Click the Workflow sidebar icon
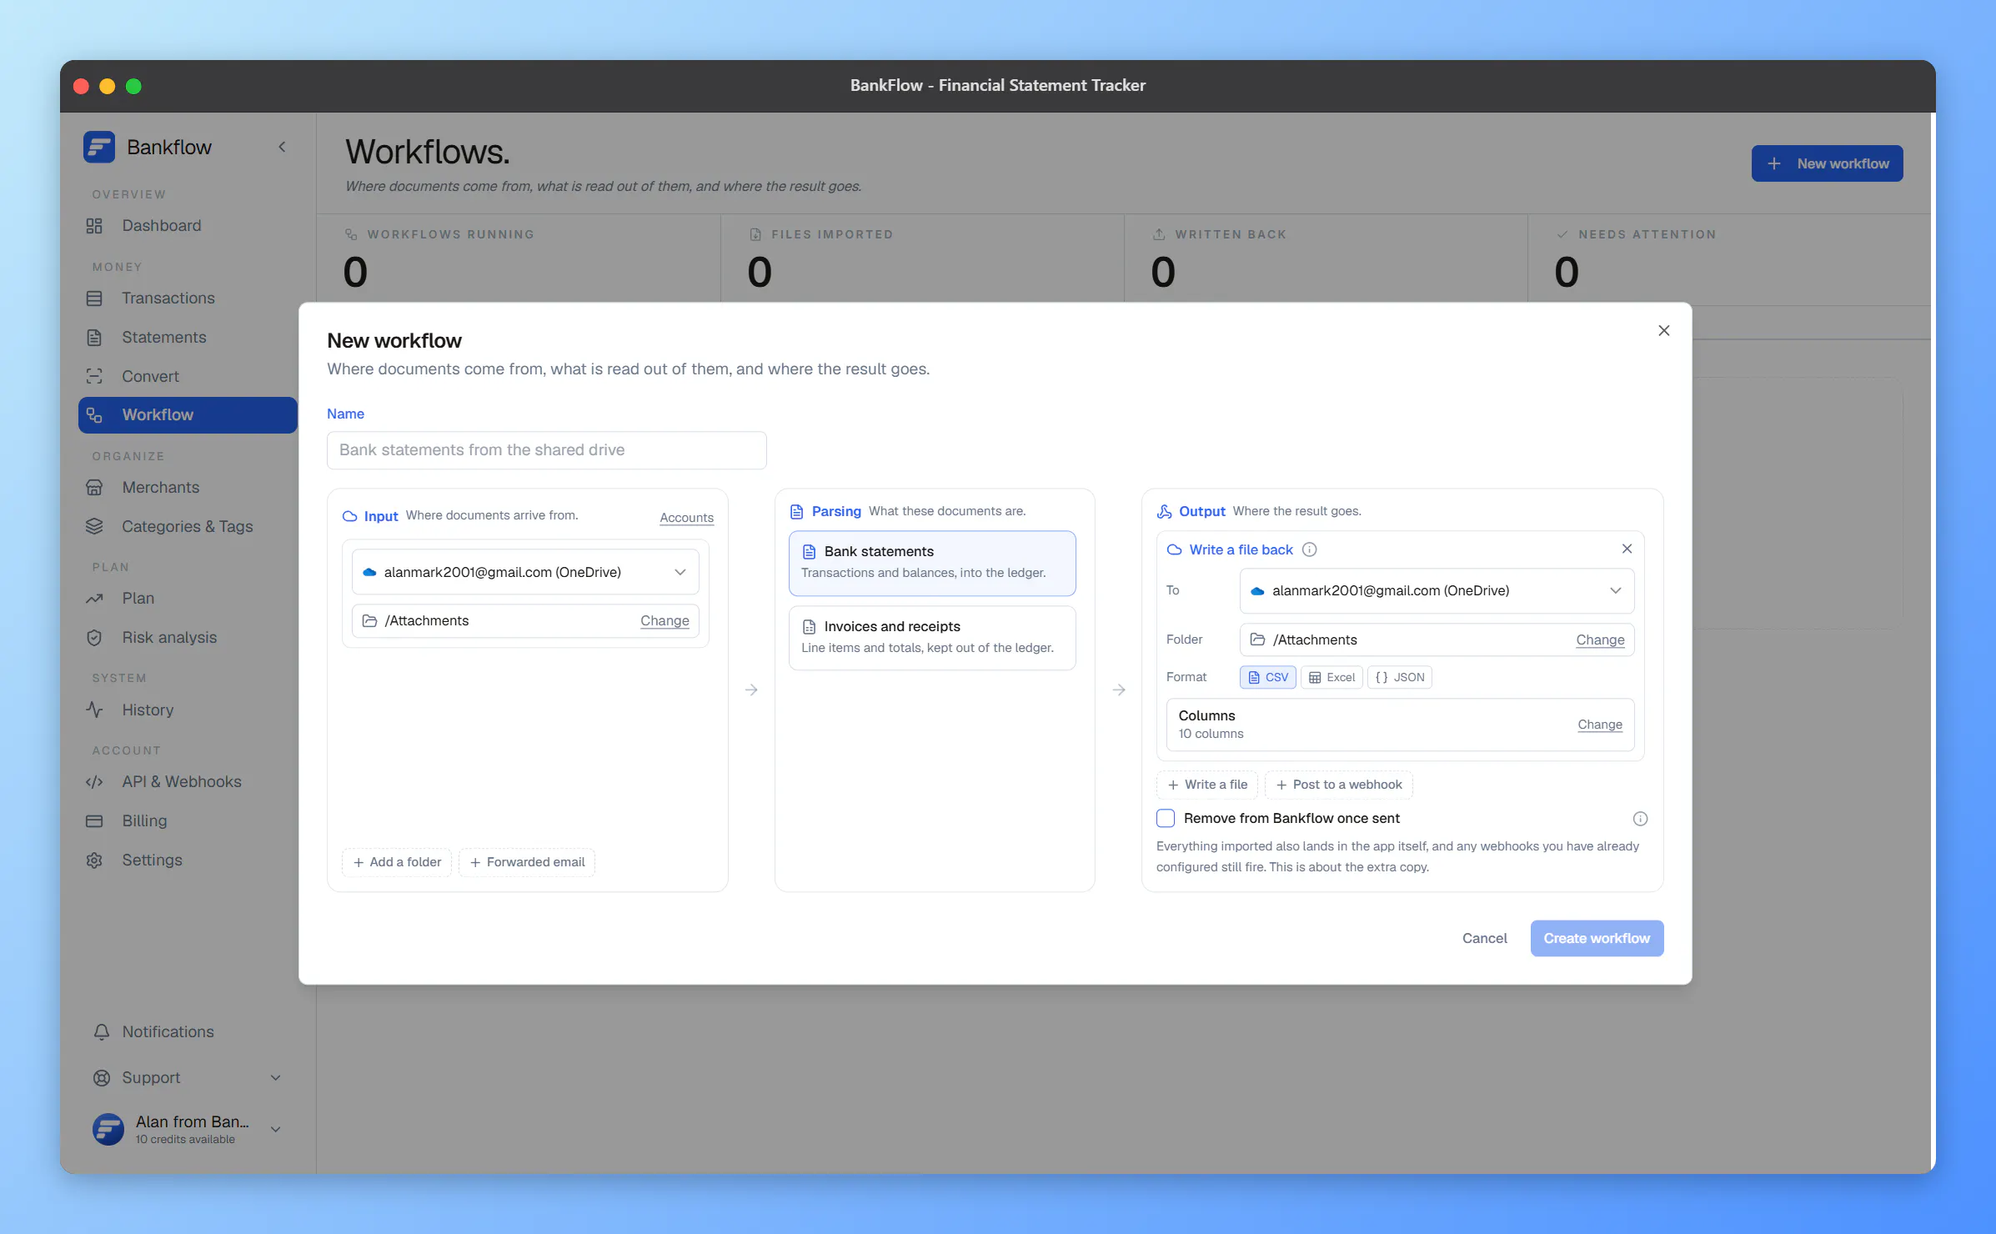This screenshot has width=1996, height=1234. (94, 415)
